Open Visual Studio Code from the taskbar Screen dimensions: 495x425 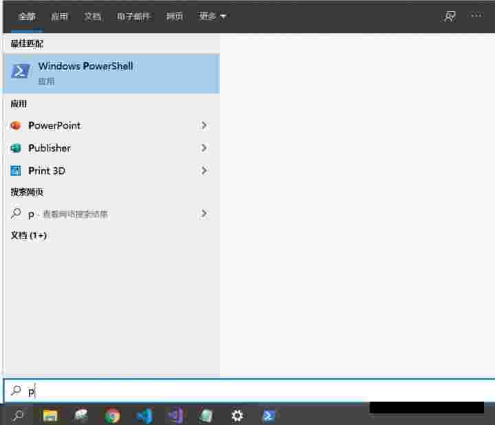[145, 415]
